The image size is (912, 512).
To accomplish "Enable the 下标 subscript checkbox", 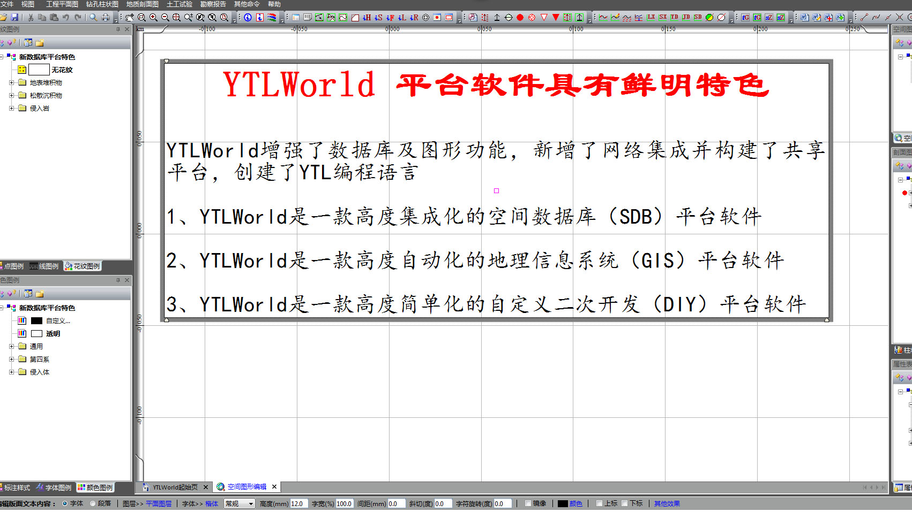I will click(x=624, y=503).
